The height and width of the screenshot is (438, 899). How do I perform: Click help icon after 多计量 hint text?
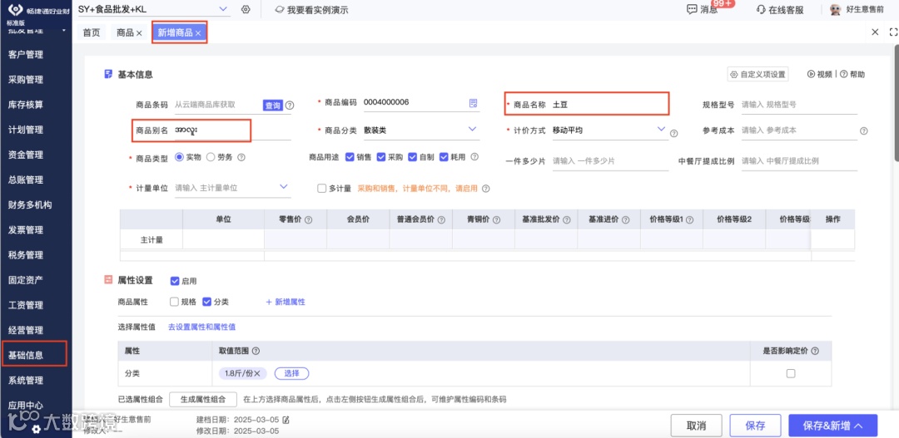coord(485,189)
